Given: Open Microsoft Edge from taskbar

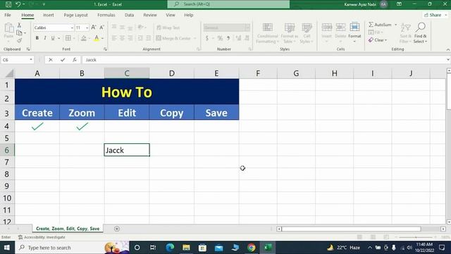Looking at the screenshot, I should [170, 248].
